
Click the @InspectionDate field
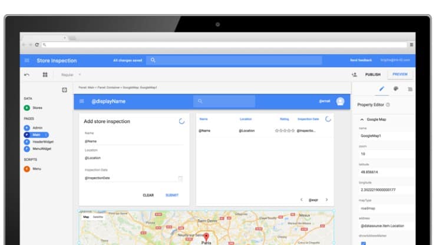(x=130, y=178)
